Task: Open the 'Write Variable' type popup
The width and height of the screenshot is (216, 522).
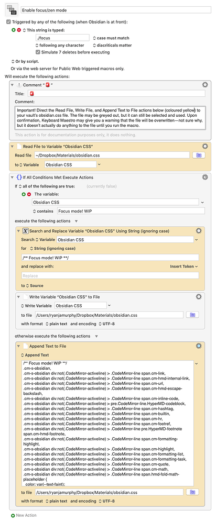Action: [x=36, y=306]
